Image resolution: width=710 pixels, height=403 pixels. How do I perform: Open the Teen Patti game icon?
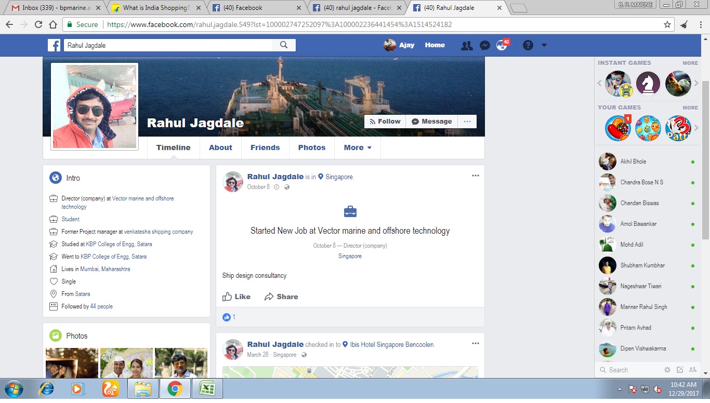click(678, 128)
